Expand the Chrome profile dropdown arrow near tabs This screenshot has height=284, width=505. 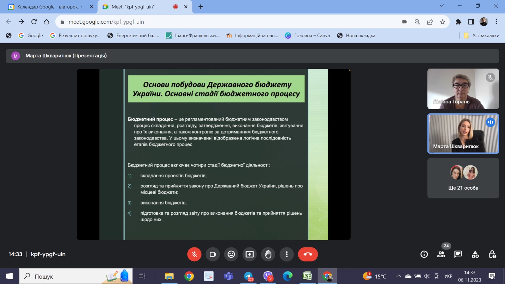[x=441, y=6]
